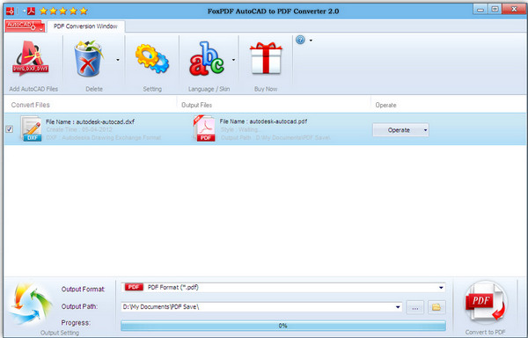Expand the Output Path dropdown arrow
The image size is (528, 338).
(x=398, y=307)
